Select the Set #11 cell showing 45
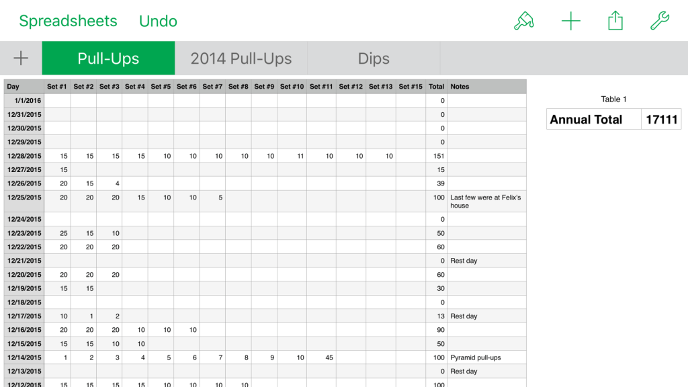The width and height of the screenshot is (688, 387). tap(321, 357)
